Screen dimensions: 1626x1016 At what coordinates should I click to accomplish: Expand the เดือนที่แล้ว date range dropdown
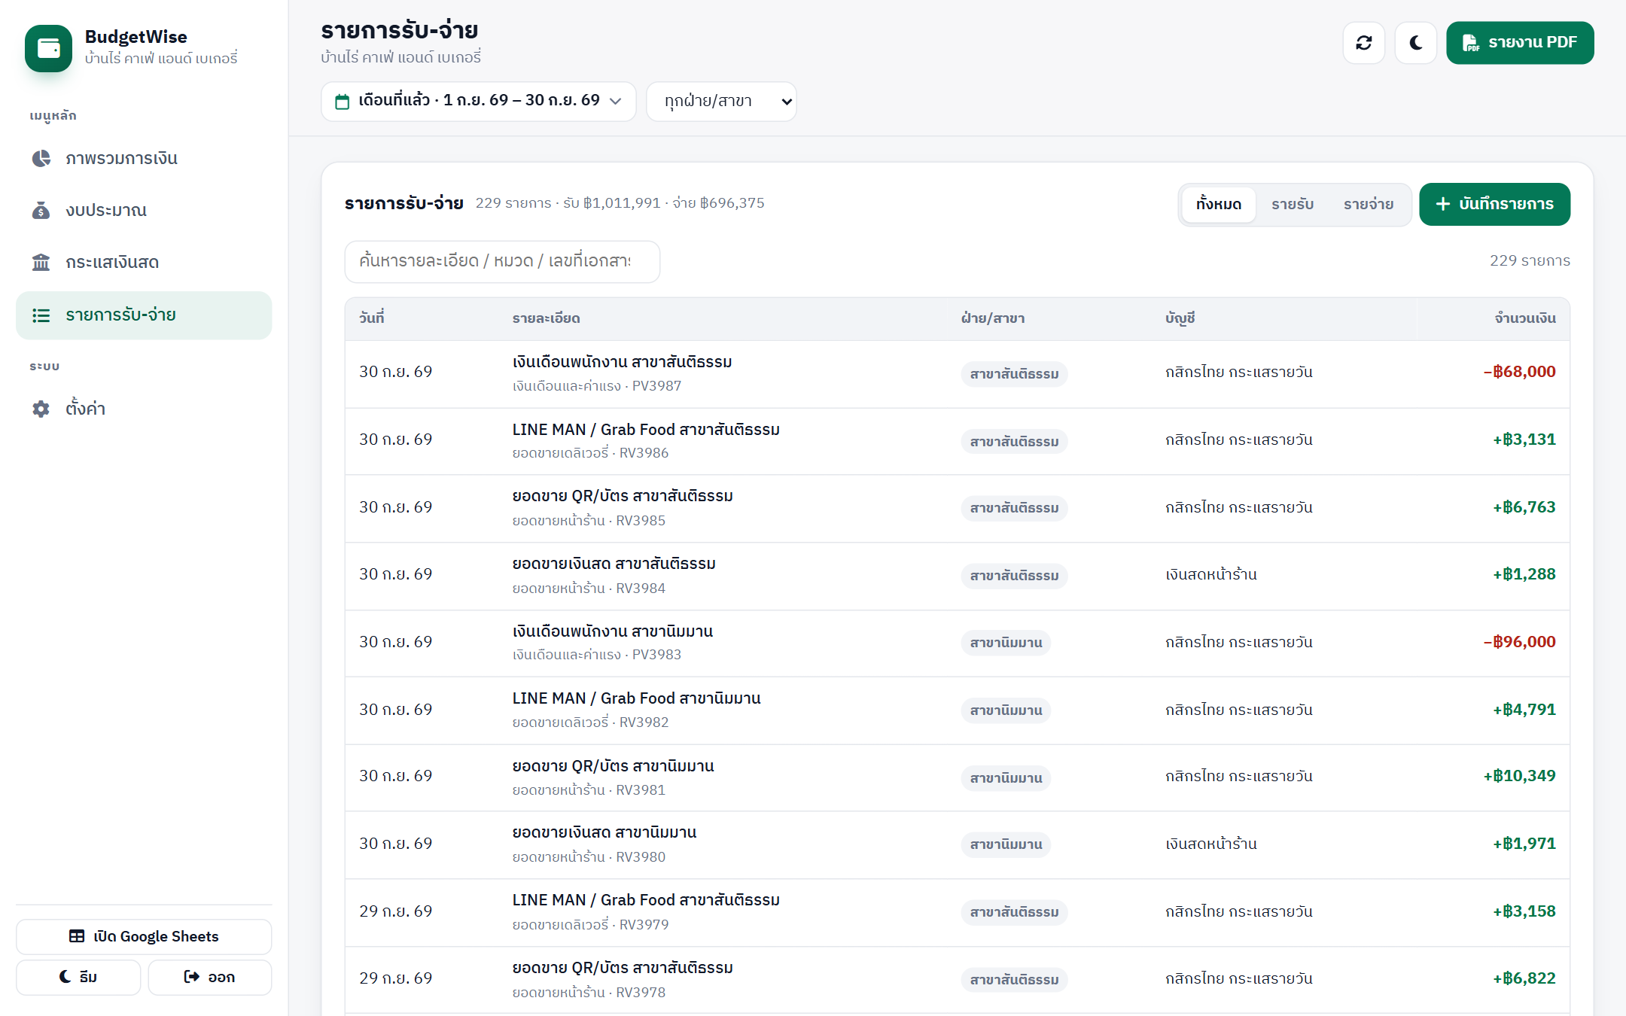[x=479, y=101]
